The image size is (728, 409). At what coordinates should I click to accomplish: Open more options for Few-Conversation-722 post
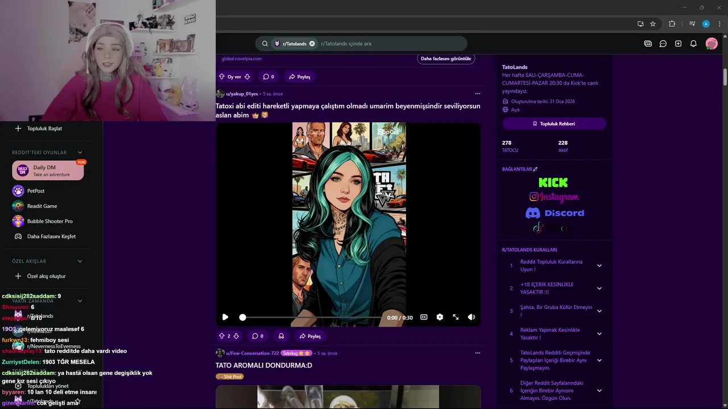click(x=478, y=353)
